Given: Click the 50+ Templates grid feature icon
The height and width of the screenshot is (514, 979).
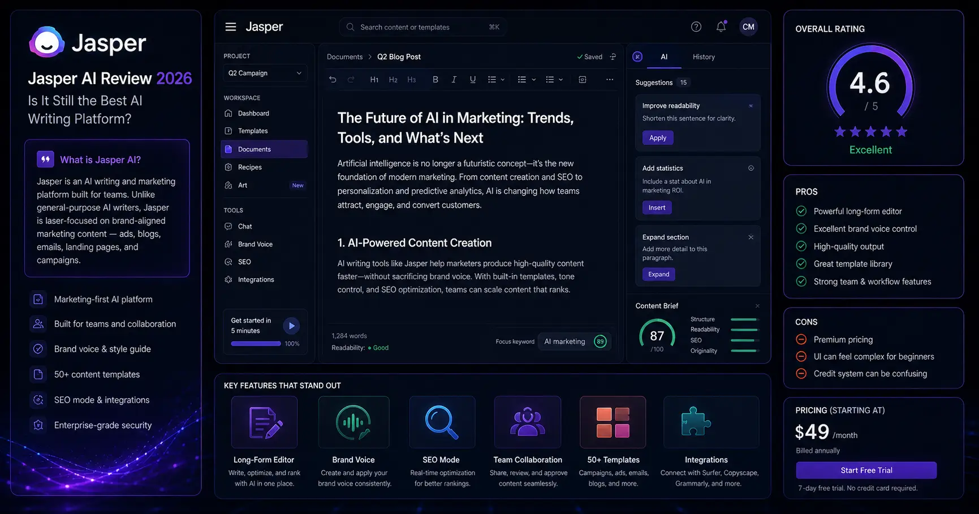Looking at the screenshot, I should (613, 422).
